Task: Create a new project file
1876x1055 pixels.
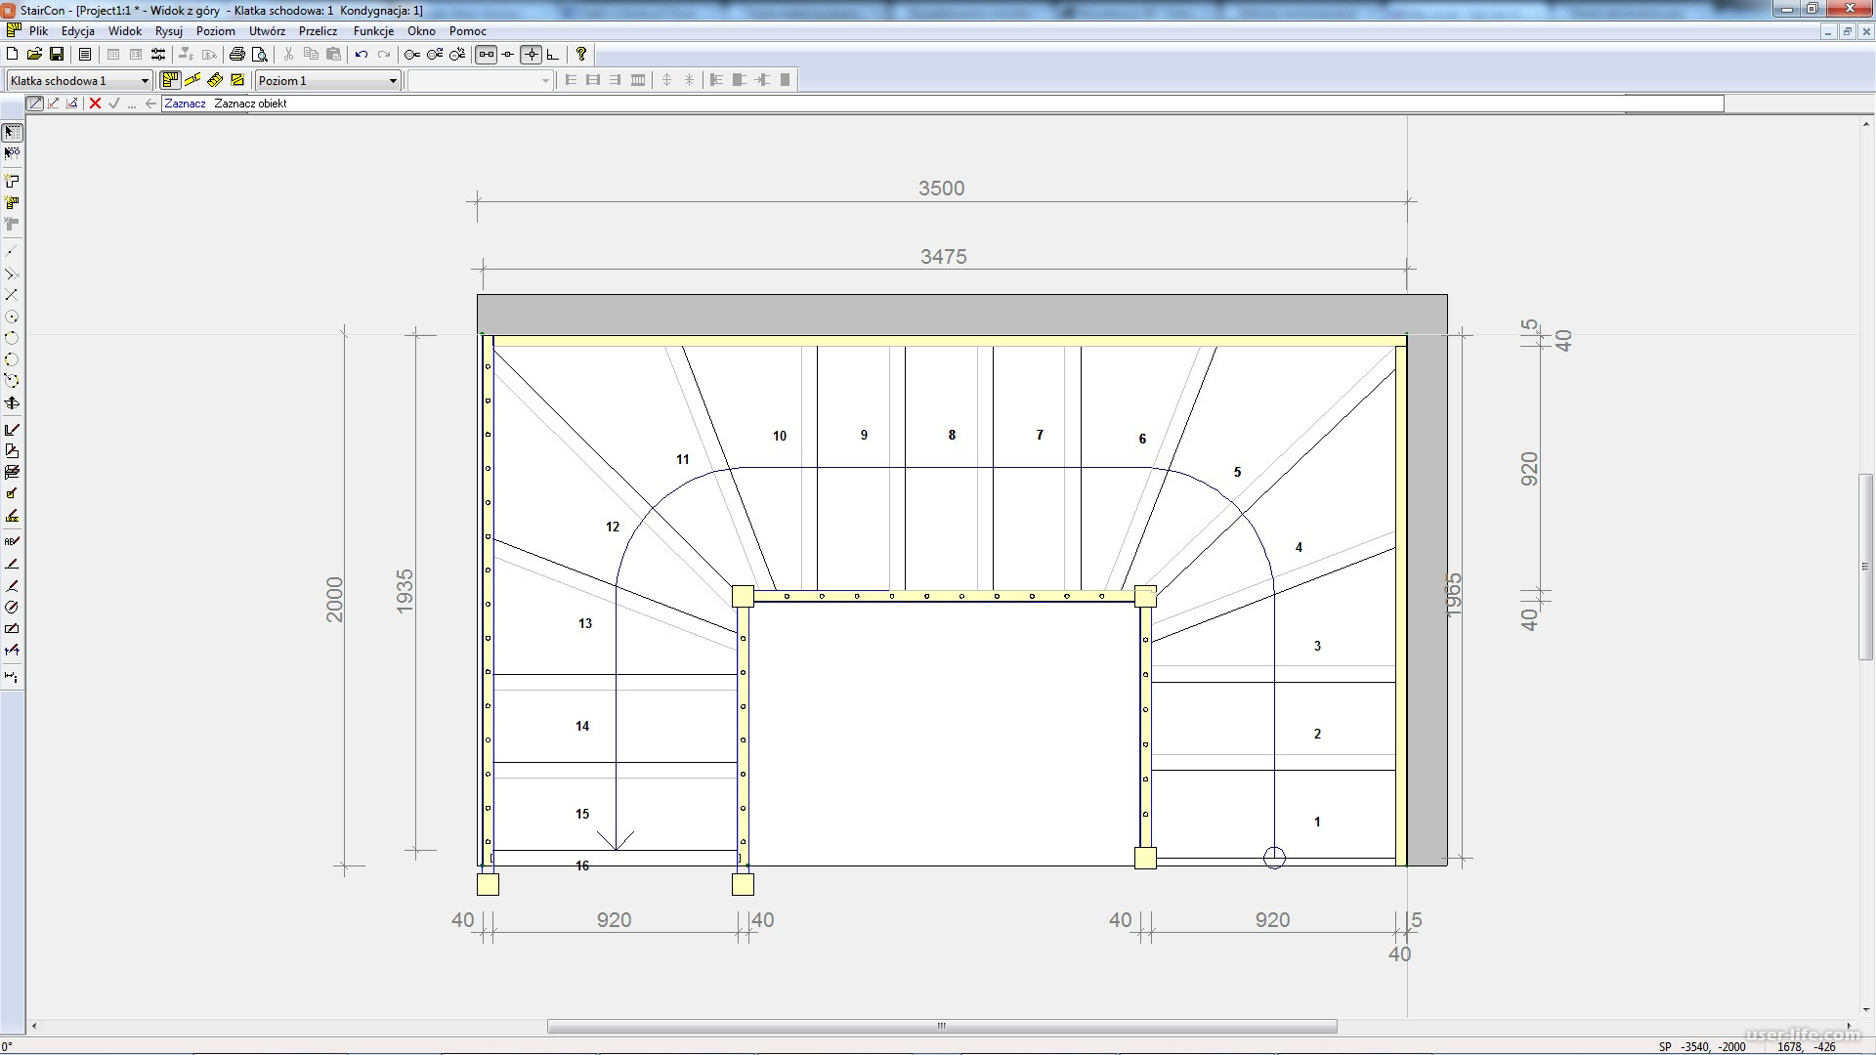Action: click(x=13, y=55)
